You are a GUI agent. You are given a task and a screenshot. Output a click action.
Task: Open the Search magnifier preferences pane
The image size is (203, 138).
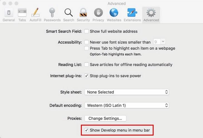[x=69, y=15]
